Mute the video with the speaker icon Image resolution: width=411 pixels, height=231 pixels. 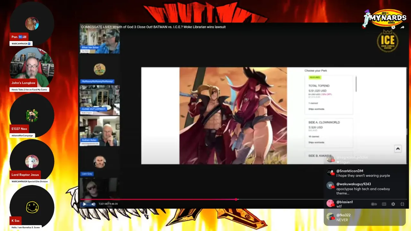93,204
